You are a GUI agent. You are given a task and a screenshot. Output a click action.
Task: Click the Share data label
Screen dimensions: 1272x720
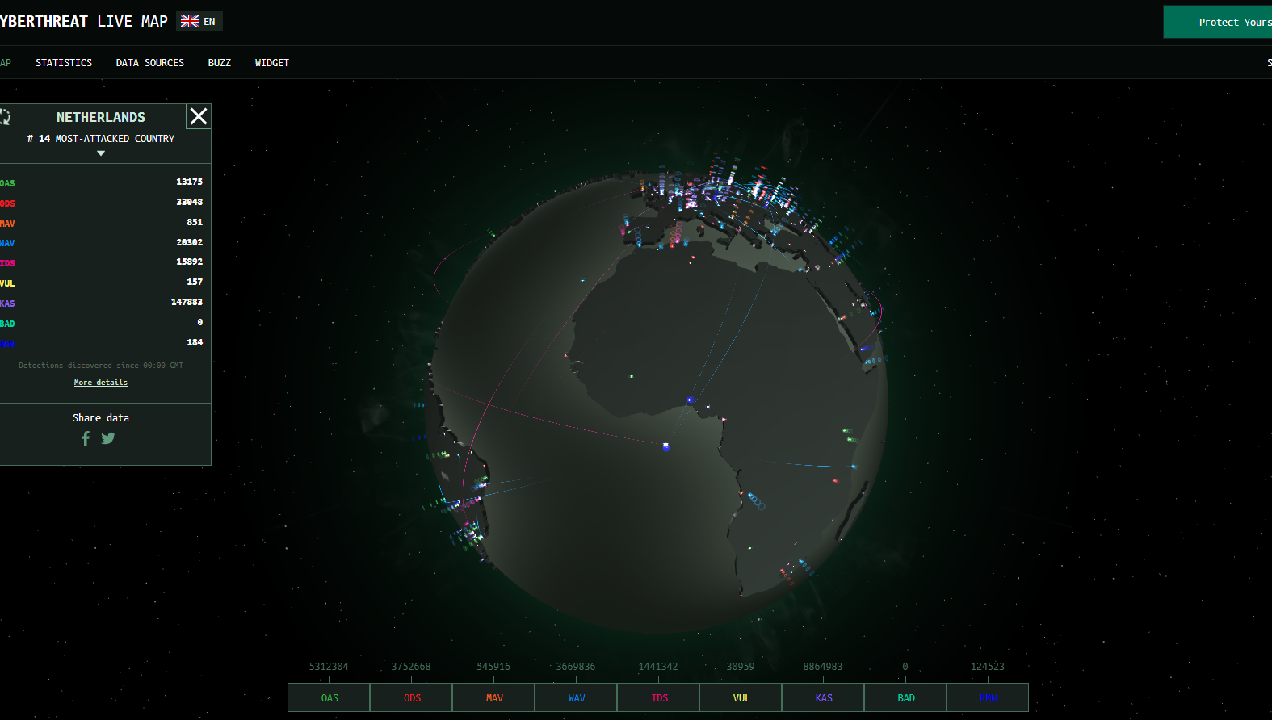(x=101, y=417)
